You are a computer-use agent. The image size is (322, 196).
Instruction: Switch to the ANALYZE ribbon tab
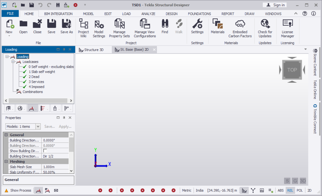point(148,14)
